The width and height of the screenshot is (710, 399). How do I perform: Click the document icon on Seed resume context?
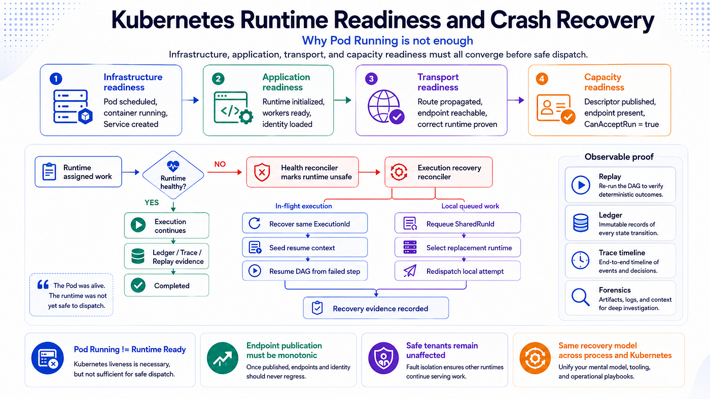[255, 248]
